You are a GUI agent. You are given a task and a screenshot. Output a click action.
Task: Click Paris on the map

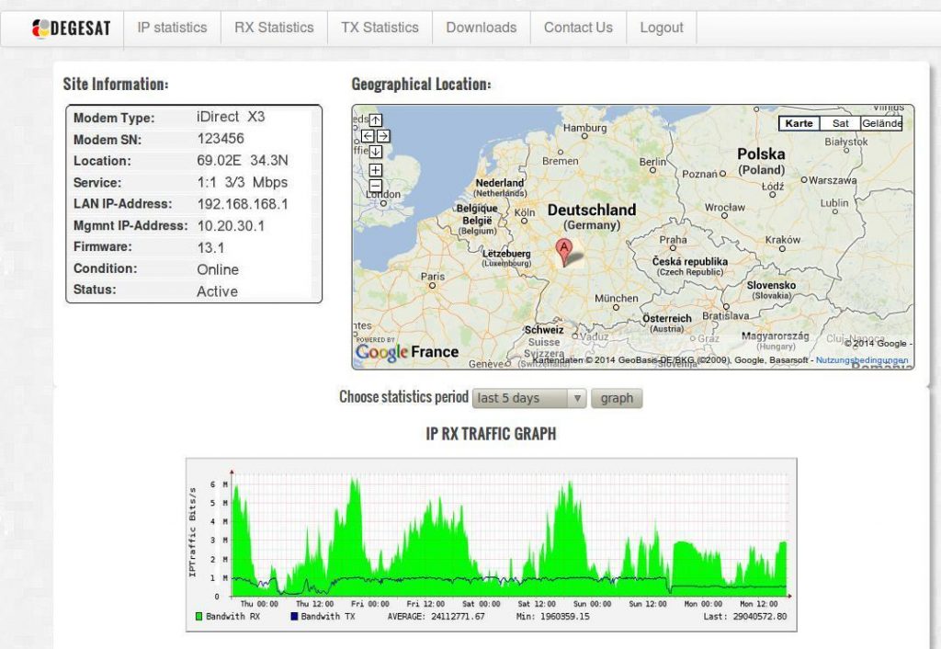432,277
